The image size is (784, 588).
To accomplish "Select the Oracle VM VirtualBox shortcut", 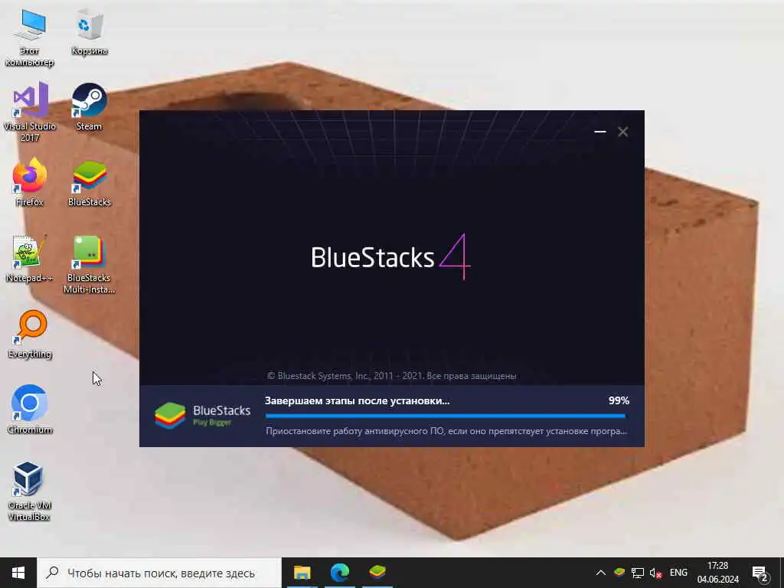I will coord(30,492).
